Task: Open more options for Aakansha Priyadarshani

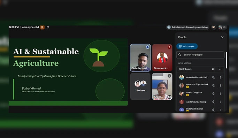Action: click(220, 85)
